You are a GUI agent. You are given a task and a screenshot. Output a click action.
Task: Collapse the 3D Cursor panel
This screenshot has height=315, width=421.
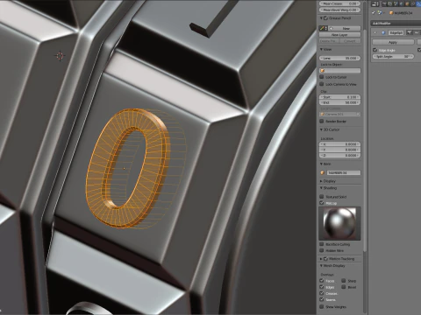(321, 129)
